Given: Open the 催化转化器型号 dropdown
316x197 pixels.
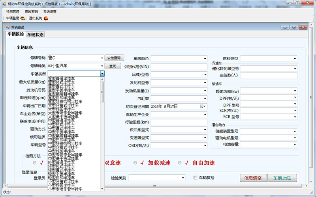Looking at the screenshot, I should (x=295, y=69).
